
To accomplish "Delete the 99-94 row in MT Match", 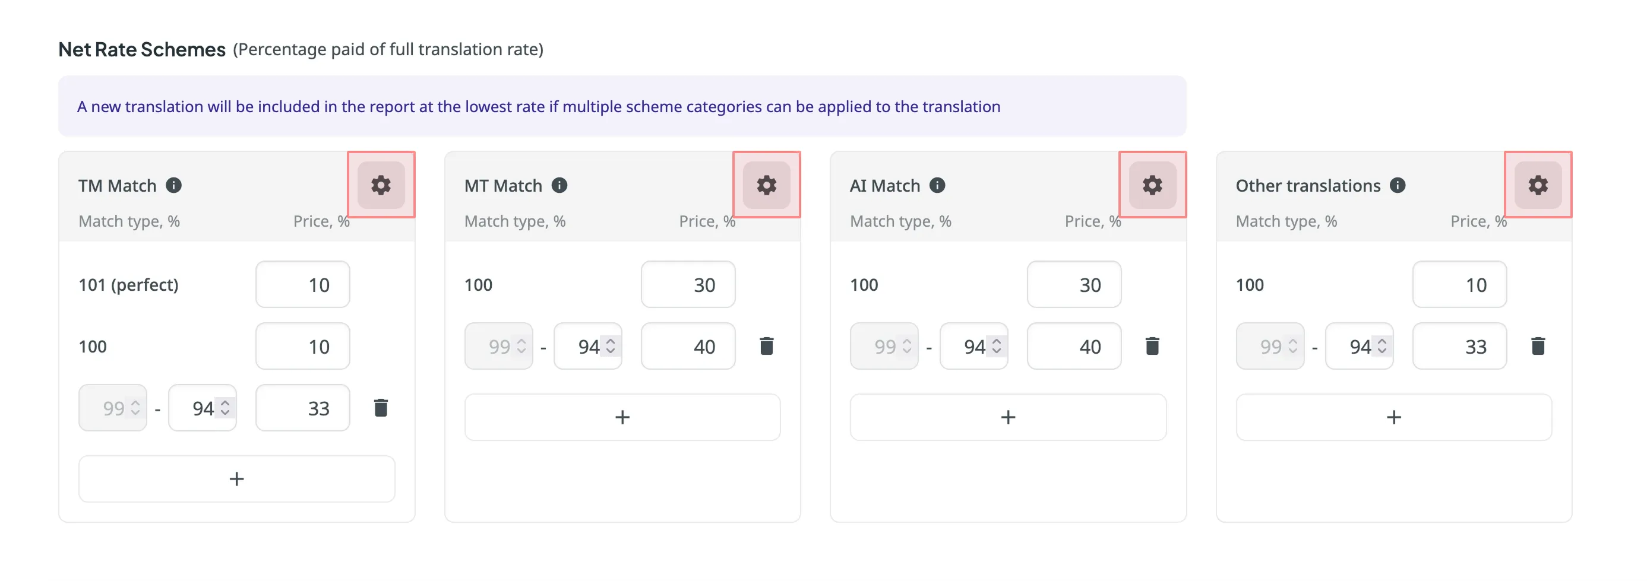I will pos(767,346).
